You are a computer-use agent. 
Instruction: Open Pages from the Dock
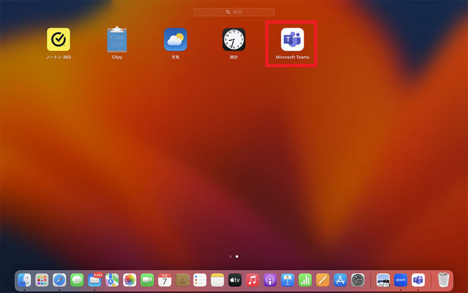point(323,280)
